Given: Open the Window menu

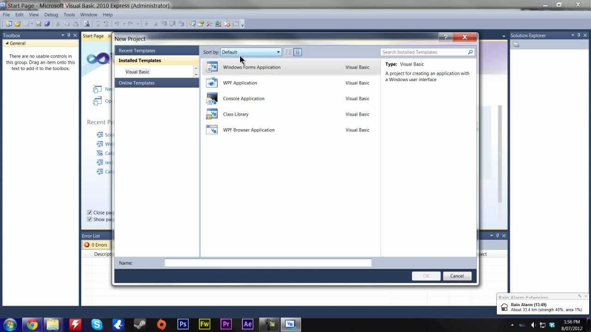Looking at the screenshot, I should click(89, 15).
